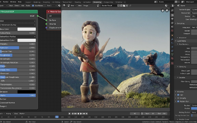This screenshot has width=197, height=123.
Task: Open the Window menu
Action: (x=13, y=2)
